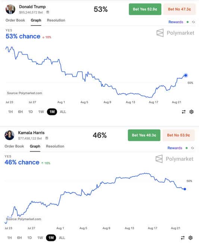Viewport: 199px width, 243px height.
Task: Open settings gear on Harris graph
Action: [x=190, y=238]
